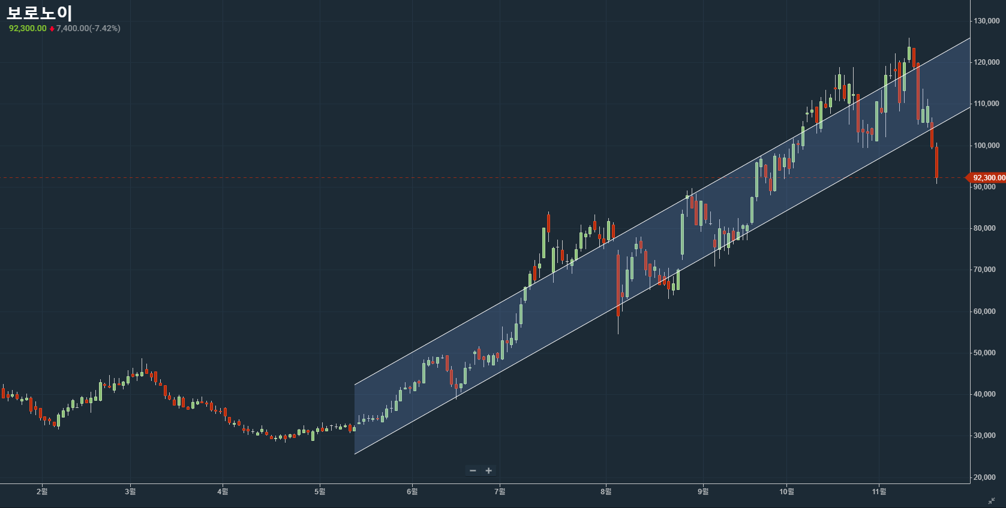Click the 130,000 price axis label

tap(986, 21)
